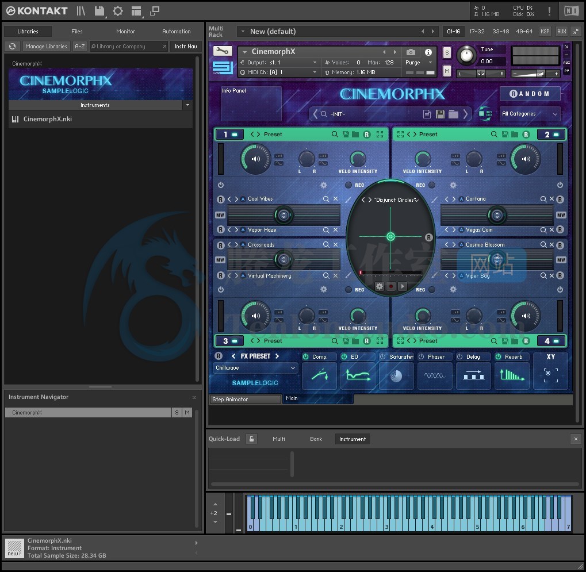586x572 pixels.
Task: Click the RANDOM button
Action: pyautogui.click(x=530, y=94)
